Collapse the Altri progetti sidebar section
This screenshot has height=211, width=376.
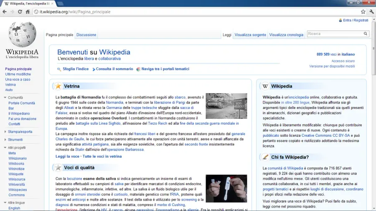click(x=5, y=147)
